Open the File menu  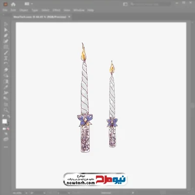5,10
